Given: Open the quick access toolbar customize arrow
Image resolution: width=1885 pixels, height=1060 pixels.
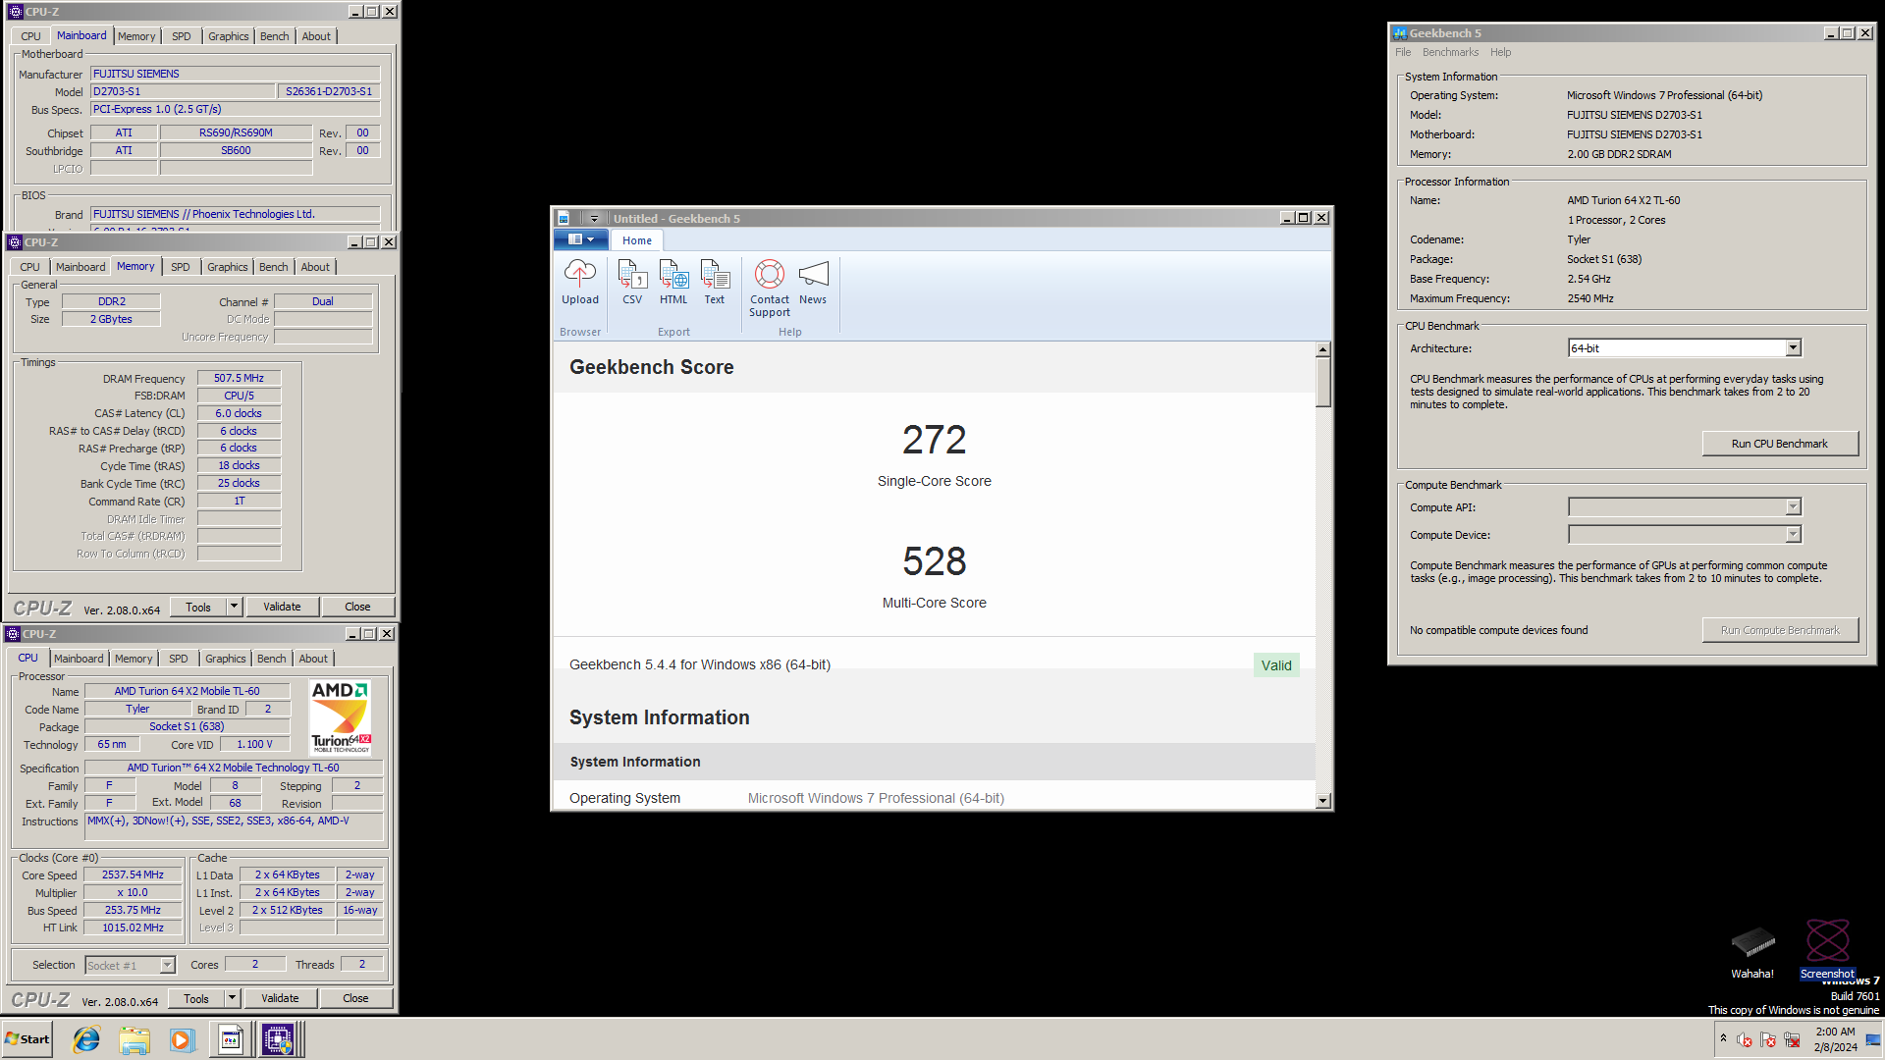Looking at the screenshot, I should coord(593,218).
